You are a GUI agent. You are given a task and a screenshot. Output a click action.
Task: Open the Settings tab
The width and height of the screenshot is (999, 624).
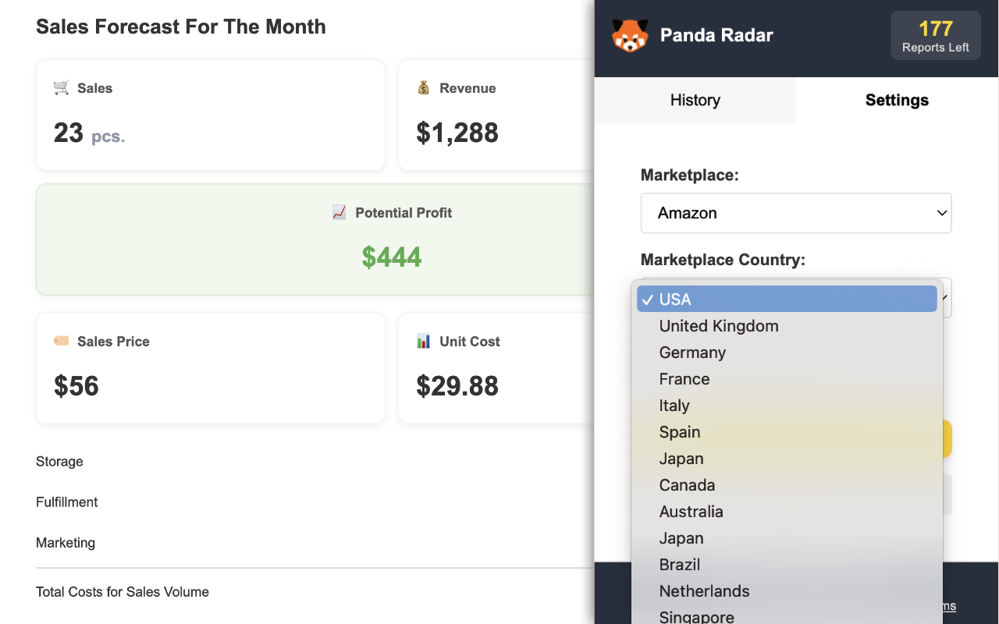[897, 100]
